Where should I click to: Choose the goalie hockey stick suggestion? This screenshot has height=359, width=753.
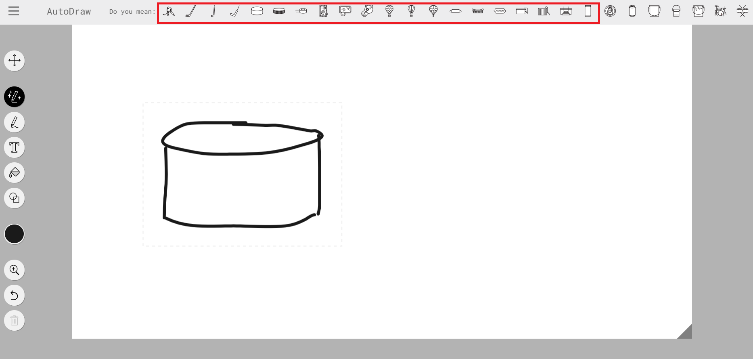tap(235, 11)
